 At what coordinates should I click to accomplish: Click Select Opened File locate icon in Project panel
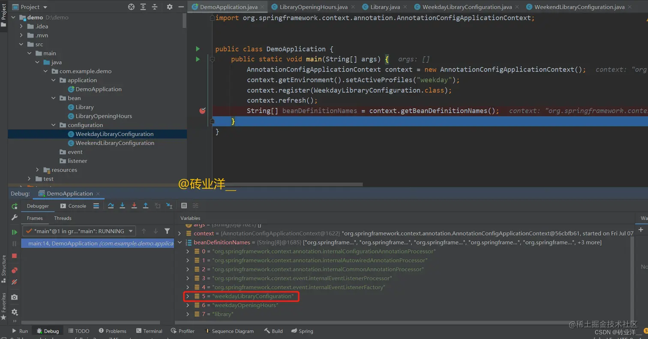131,7
